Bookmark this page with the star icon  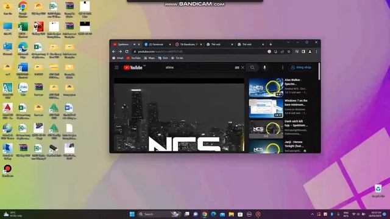point(289,51)
